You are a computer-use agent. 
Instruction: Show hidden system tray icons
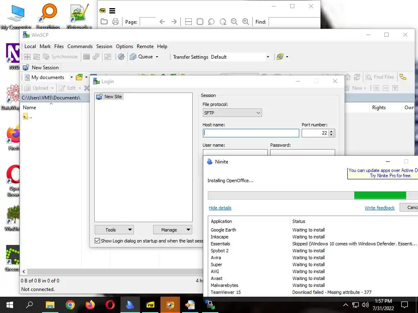pyautogui.click(x=345, y=305)
